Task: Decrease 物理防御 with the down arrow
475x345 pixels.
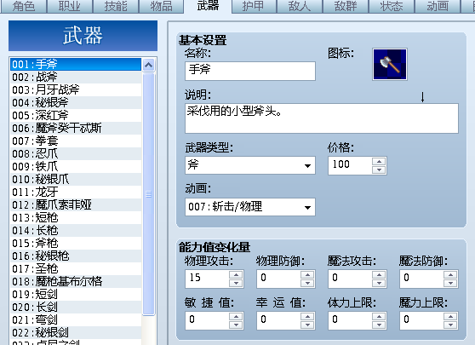Action: pyautogui.click(x=307, y=283)
